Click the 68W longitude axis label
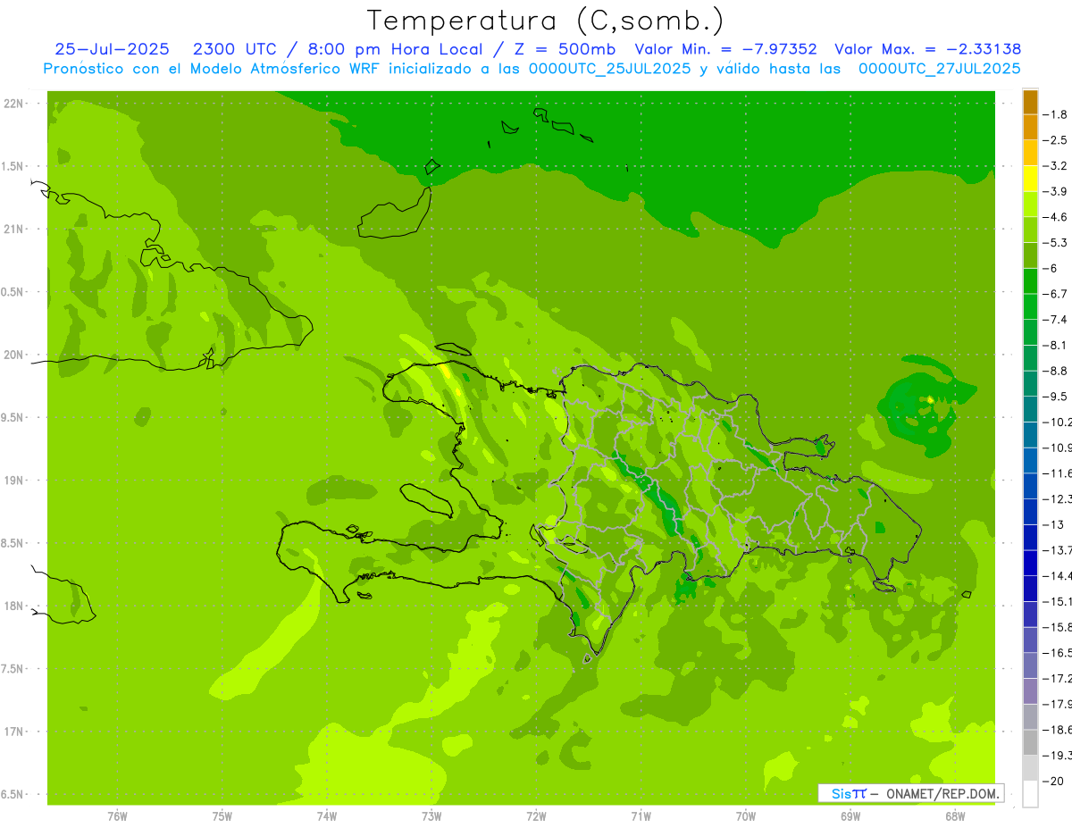Screen dimensions: 1072x828 955,816
